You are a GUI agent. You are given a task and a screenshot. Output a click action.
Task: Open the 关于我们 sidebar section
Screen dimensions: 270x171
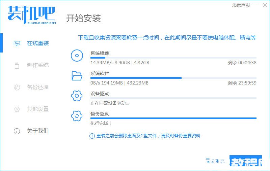coord(38,131)
